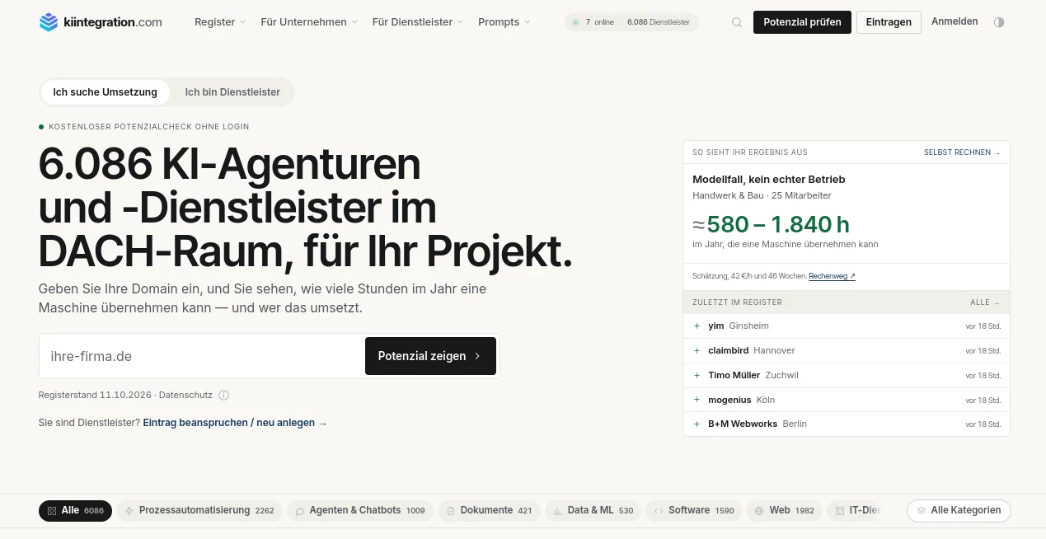
Task: Filter by Data & ML category
Action: [593, 510]
